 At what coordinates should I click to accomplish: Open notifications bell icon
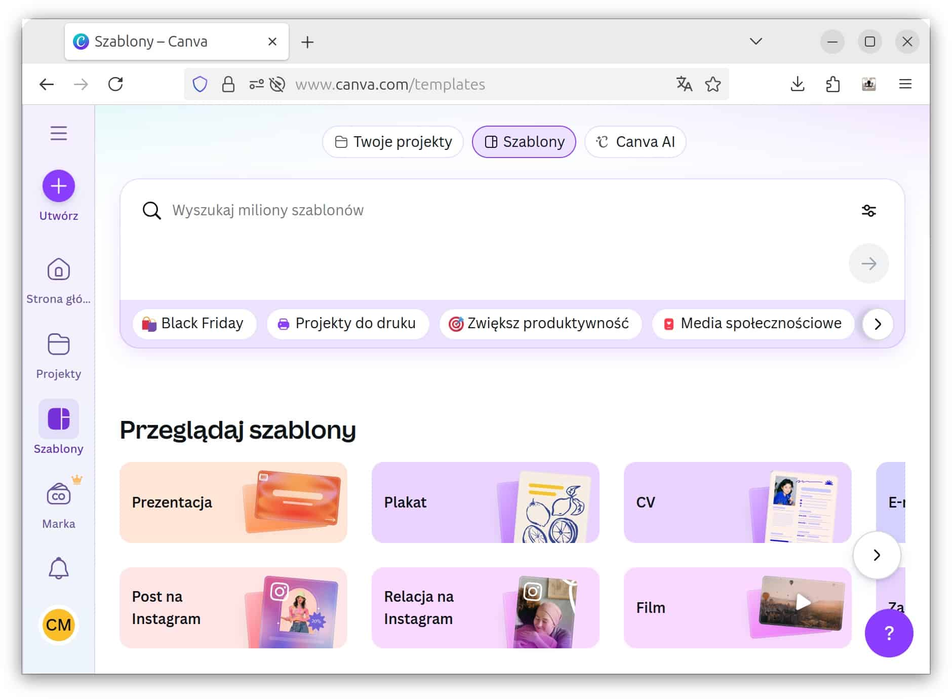(x=59, y=568)
